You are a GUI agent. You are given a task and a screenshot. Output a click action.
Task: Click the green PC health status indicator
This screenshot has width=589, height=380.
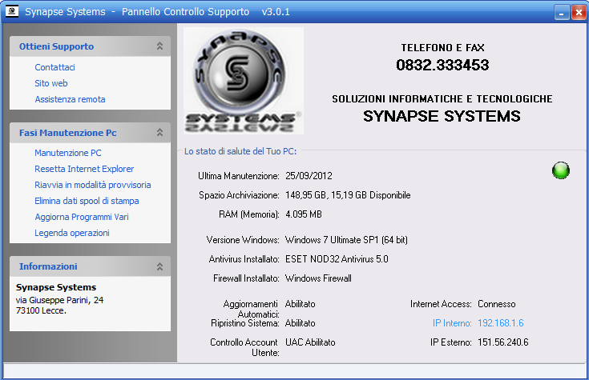(561, 170)
